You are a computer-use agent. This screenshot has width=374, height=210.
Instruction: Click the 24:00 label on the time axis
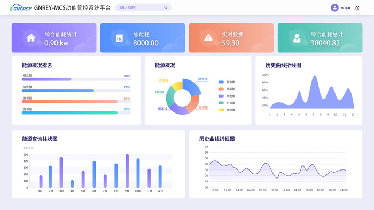[344, 190]
